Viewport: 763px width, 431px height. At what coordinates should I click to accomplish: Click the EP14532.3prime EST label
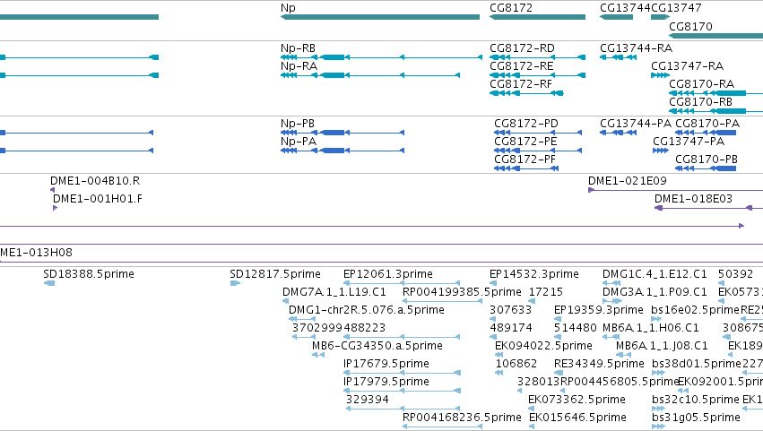pyautogui.click(x=534, y=274)
